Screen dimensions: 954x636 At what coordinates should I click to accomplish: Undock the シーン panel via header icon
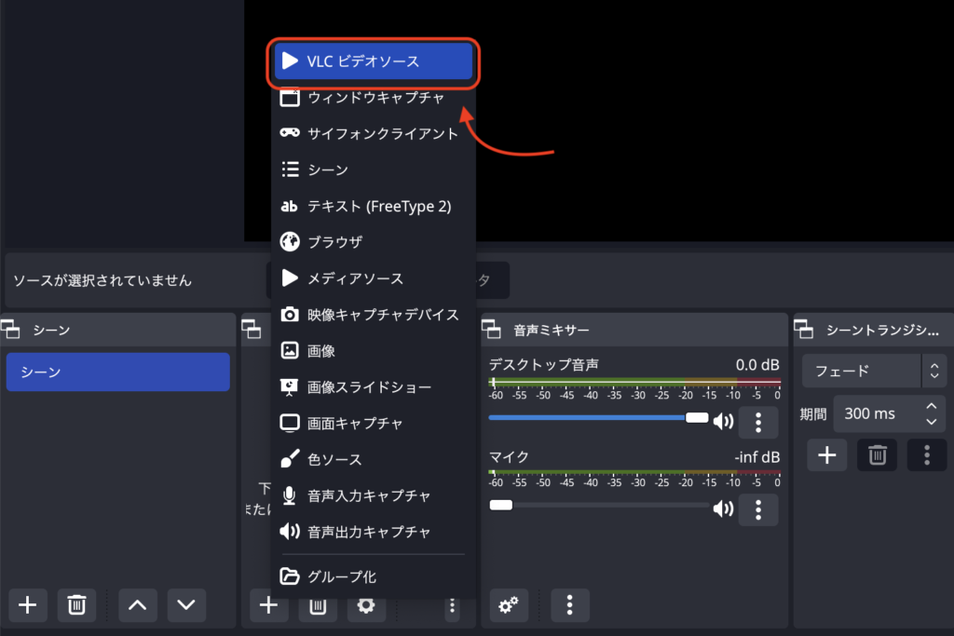[x=10, y=330]
